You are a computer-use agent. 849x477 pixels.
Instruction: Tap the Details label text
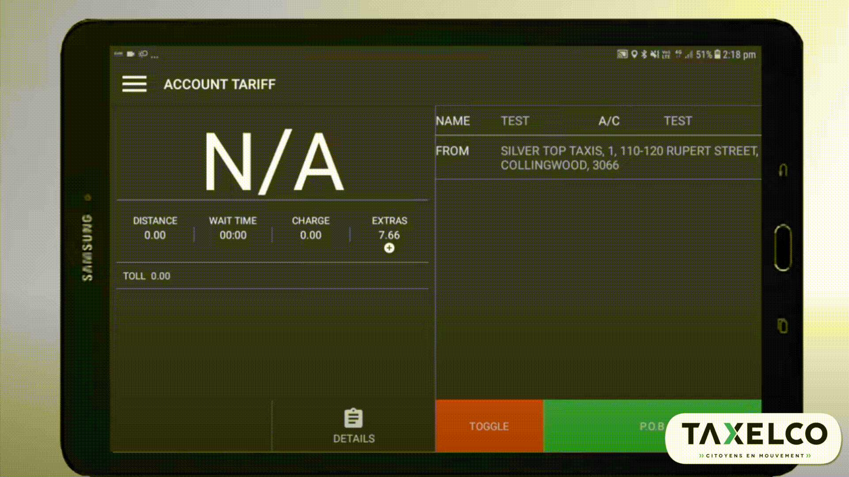(354, 439)
